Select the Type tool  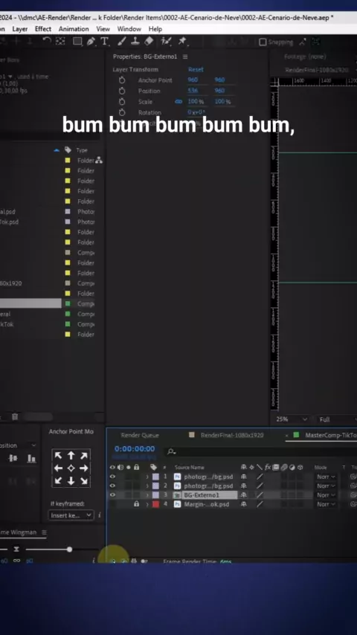point(105,42)
